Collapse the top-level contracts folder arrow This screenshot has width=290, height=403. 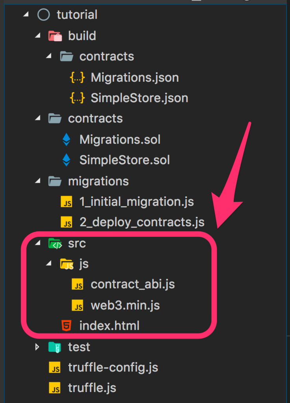point(38,118)
